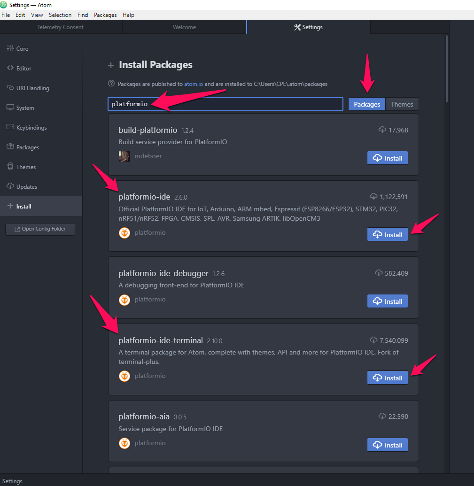Install the platformio-aia package
The image size is (474, 486).
point(388,445)
